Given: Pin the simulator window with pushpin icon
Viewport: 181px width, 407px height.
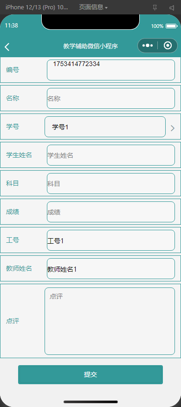Looking at the screenshot, I should (x=155, y=8).
